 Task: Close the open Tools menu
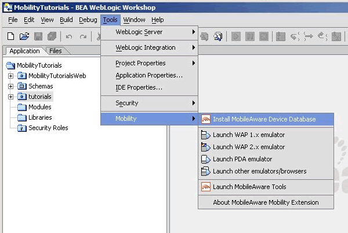click(x=110, y=20)
